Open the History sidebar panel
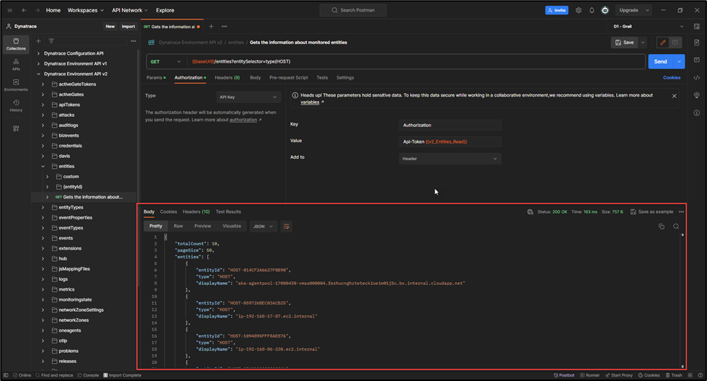 pos(16,106)
